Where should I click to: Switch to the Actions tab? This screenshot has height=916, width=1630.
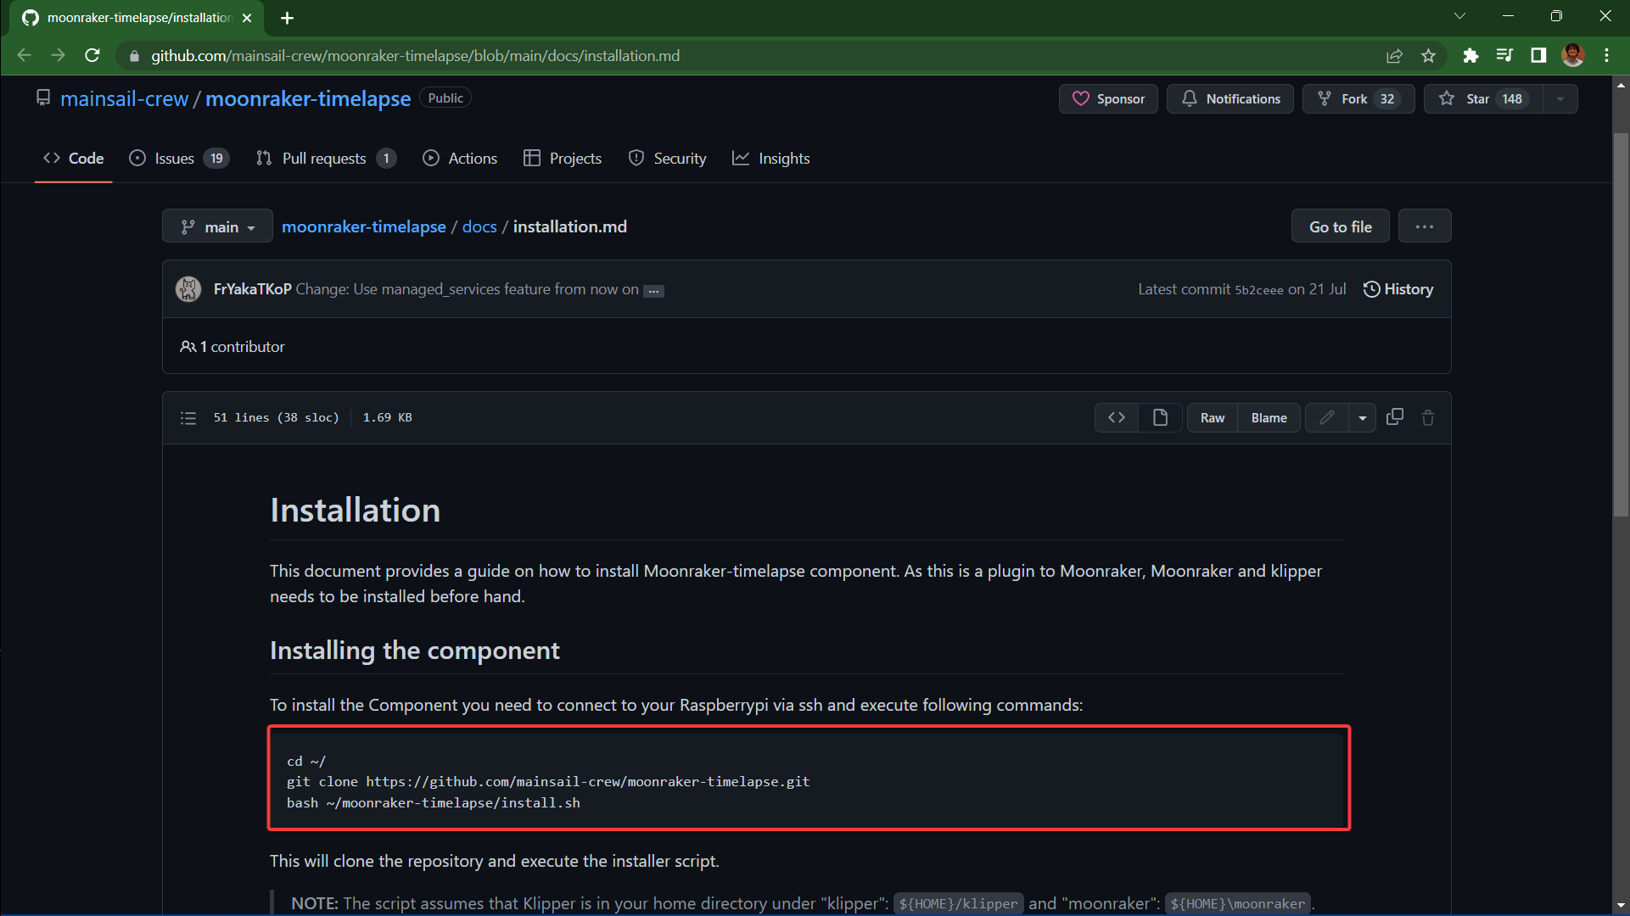(x=460, y=159)
